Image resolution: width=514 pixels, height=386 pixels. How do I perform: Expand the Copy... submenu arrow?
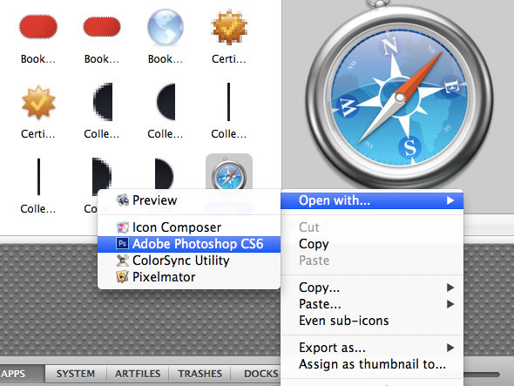pyautogui.click(x=450, y=288)
